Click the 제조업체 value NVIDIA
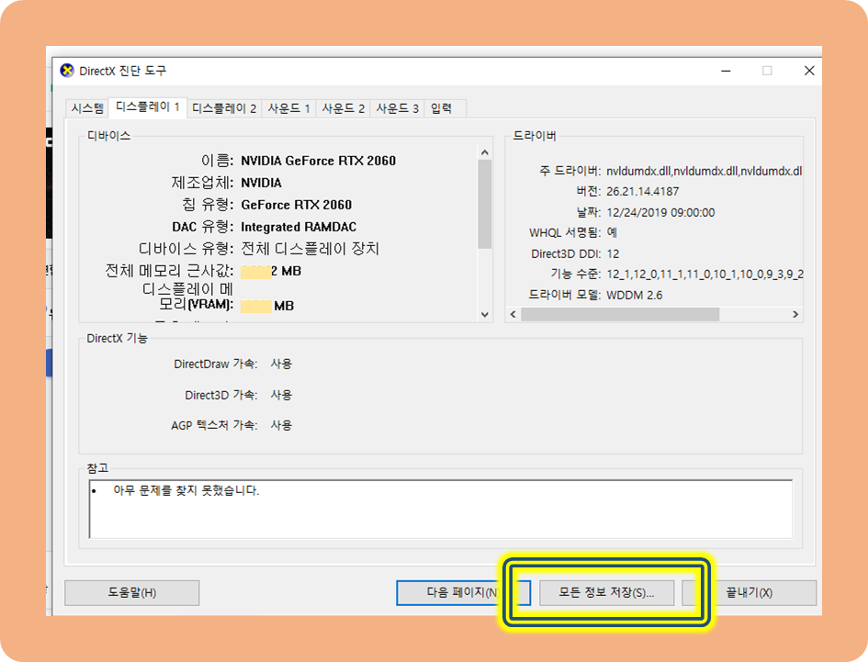Image resolution: width=868 pixels, height=662 pixels. 261,184
